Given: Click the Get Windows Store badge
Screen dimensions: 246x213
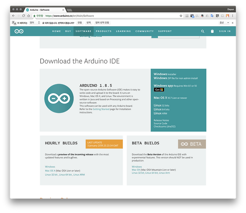Looking at the screenshot, I should (x=159, y=90).
